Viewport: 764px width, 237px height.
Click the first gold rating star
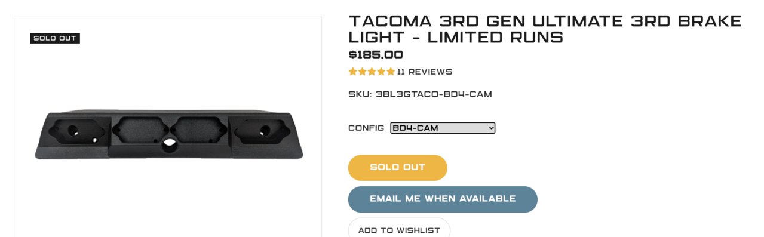tap(353, 72)
